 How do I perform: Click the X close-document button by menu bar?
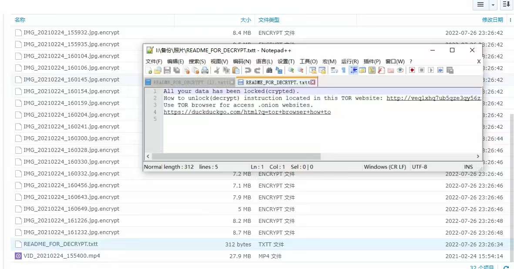click(x=479, y=61)
